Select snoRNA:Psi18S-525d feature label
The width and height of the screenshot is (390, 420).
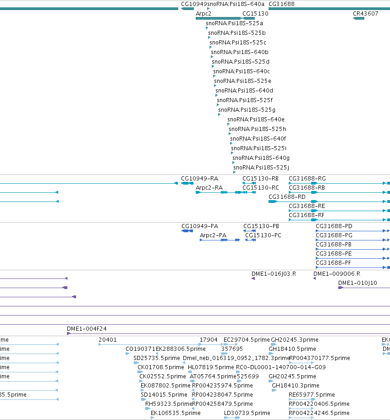tap(241, 62)
